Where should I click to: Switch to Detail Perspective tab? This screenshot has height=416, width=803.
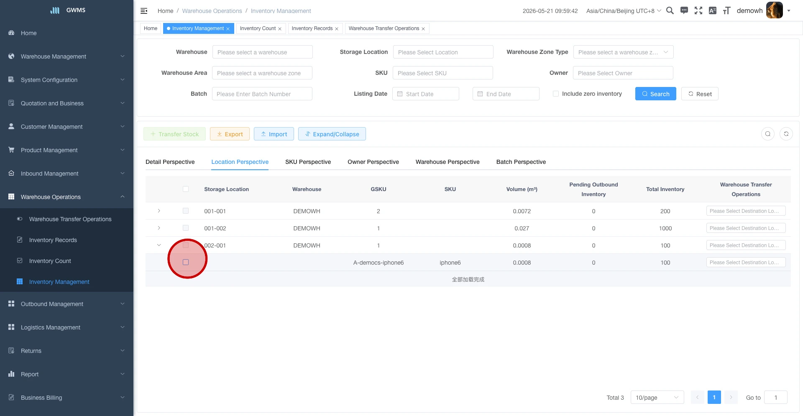pos(170,162)
